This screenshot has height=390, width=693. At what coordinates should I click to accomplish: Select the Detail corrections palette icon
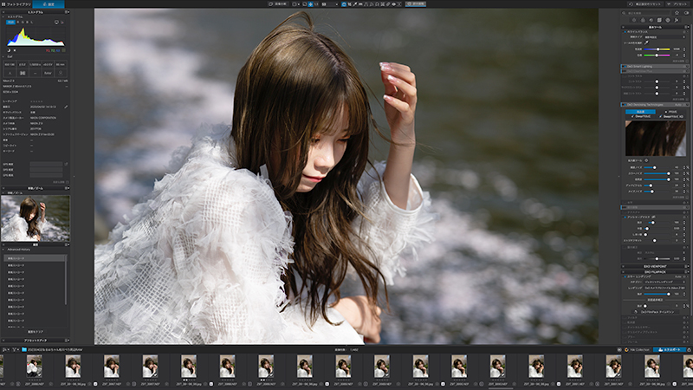651,20
